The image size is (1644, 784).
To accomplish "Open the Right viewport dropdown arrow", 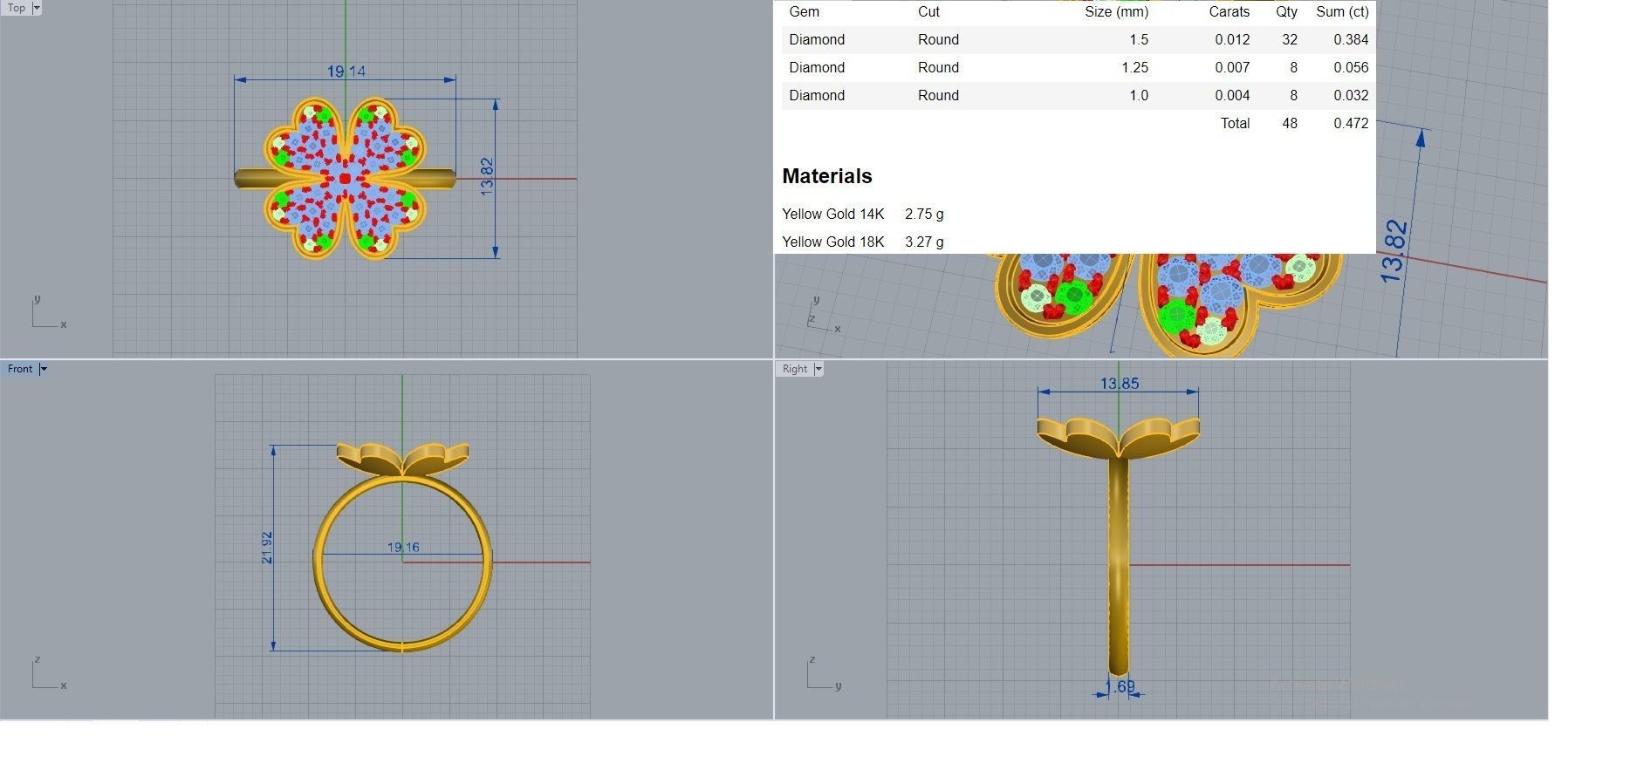I will (x=818, y=369).
